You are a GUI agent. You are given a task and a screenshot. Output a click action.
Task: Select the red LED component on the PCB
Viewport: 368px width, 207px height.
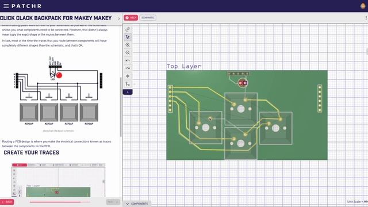point(243,83)
